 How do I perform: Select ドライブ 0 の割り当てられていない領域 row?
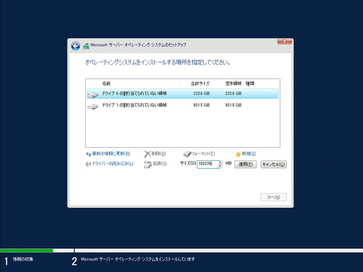183,93
